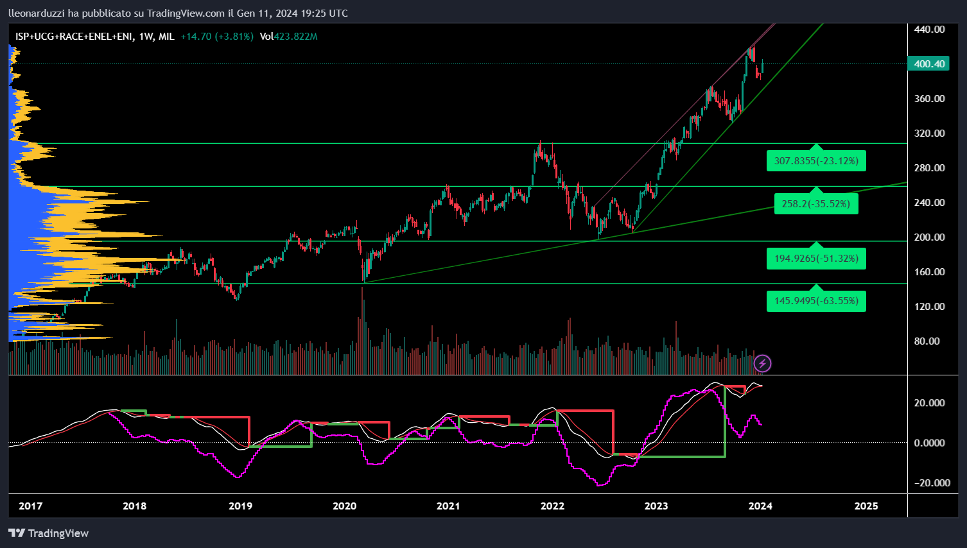Click the +14.70 (+3.81%) change value
967x548 pixels.
[217, 37]
